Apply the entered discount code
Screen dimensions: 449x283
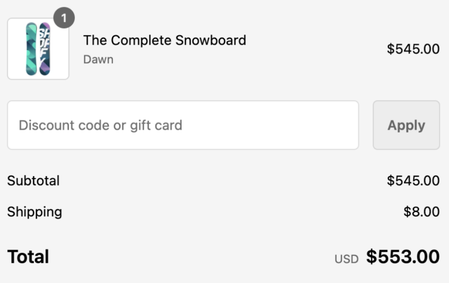[x=406, y=125]
